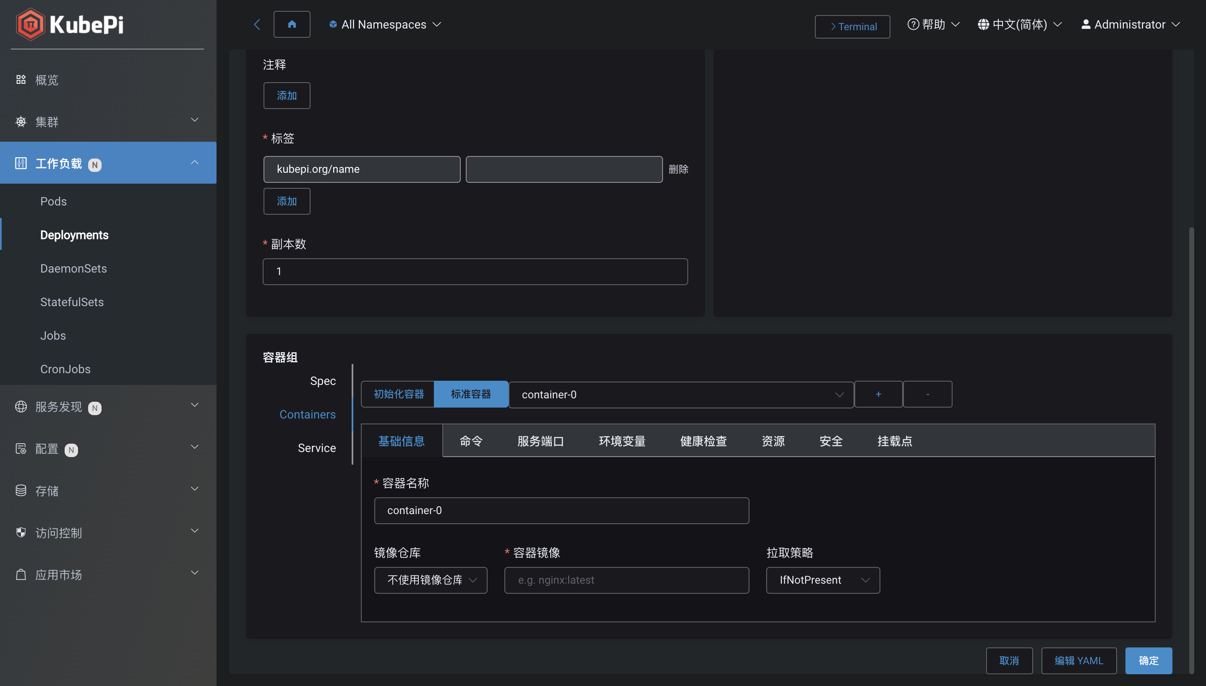Expand the 服务发现 sidebar section
Image resolution: width=1206 pixels, height=686 pixels.
194,405
